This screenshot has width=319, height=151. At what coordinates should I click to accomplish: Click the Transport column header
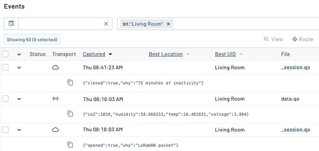[x=64, y=54]
